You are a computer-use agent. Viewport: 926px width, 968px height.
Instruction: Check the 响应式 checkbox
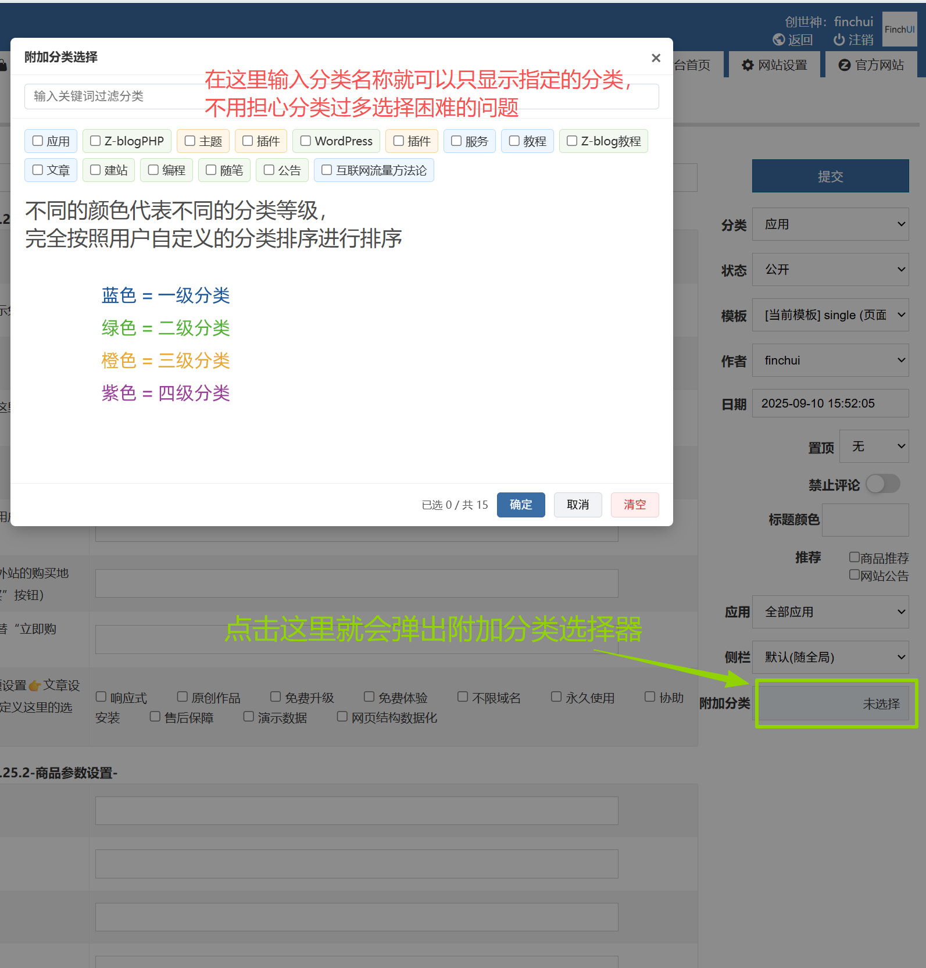(x=101, y=696)
